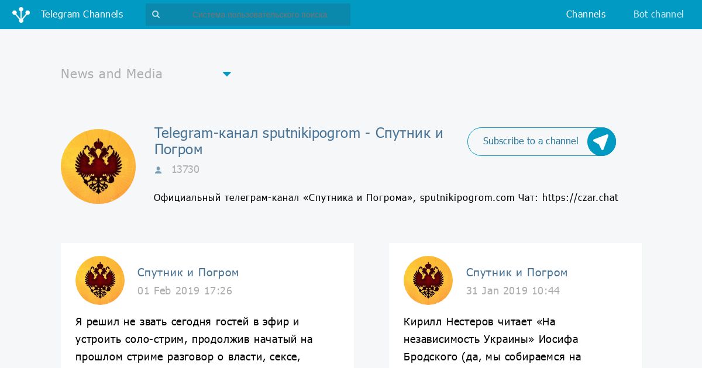Click the Telegram Channels logo icon
Image resolution: width=702 pixels, height=368 pixels.
pos(21,15)
